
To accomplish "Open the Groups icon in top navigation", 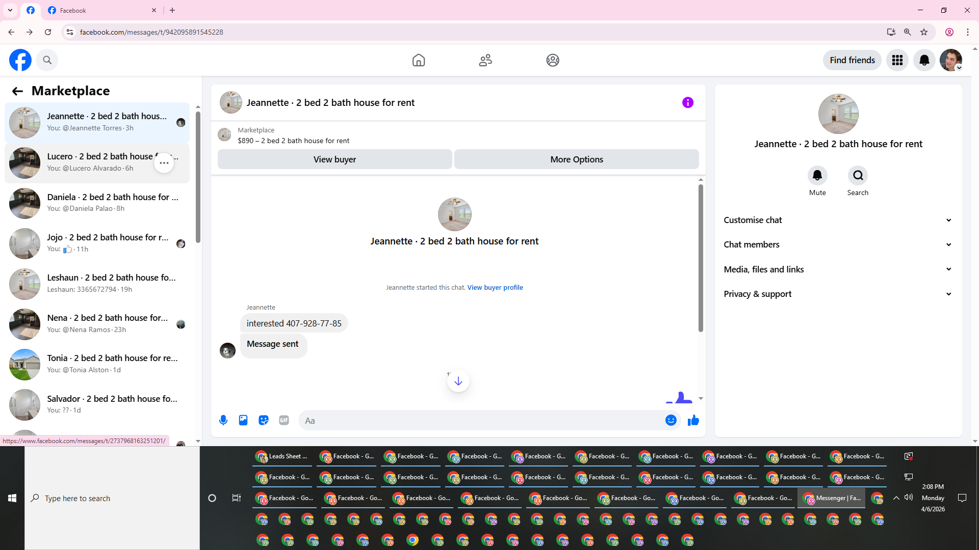I will (553, 60).
